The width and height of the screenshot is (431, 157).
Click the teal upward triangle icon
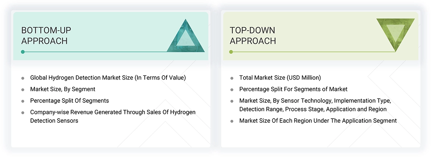pyautogui.click(x=186, y=38)
